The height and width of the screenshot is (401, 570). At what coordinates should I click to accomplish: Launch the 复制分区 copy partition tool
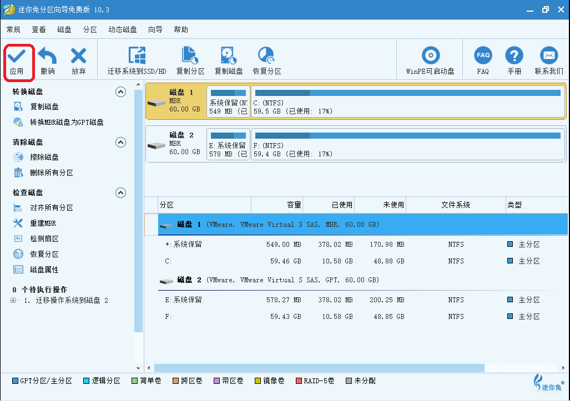click(190, 61)
